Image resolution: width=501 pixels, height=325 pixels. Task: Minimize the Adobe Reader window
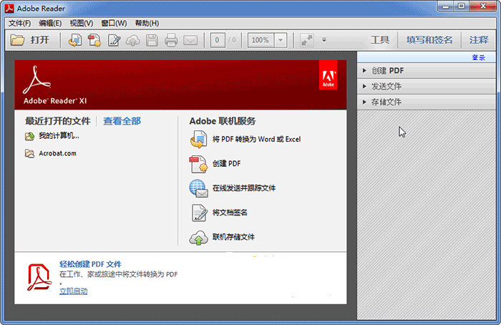coord(446,6)
